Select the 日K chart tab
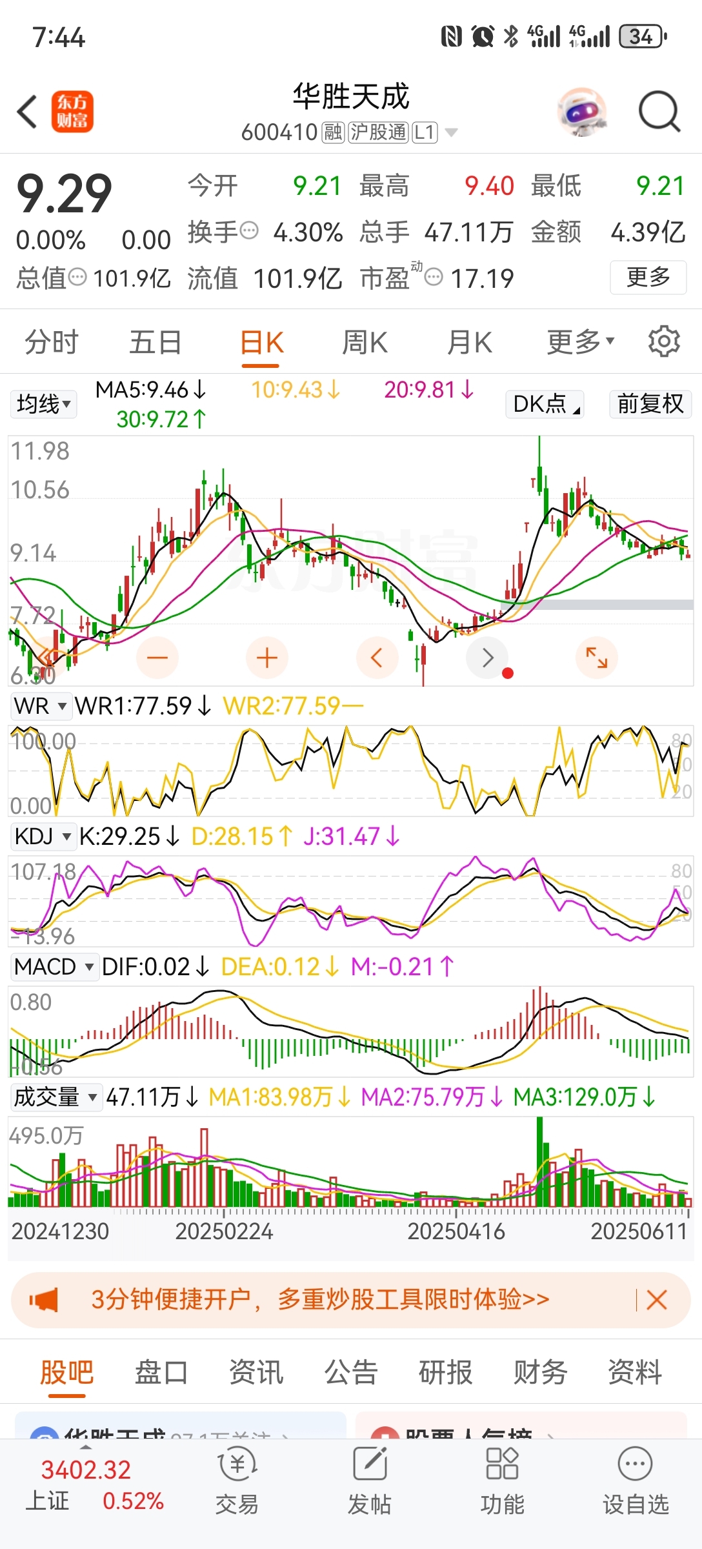702x1549 pixels. coord(261,343)
